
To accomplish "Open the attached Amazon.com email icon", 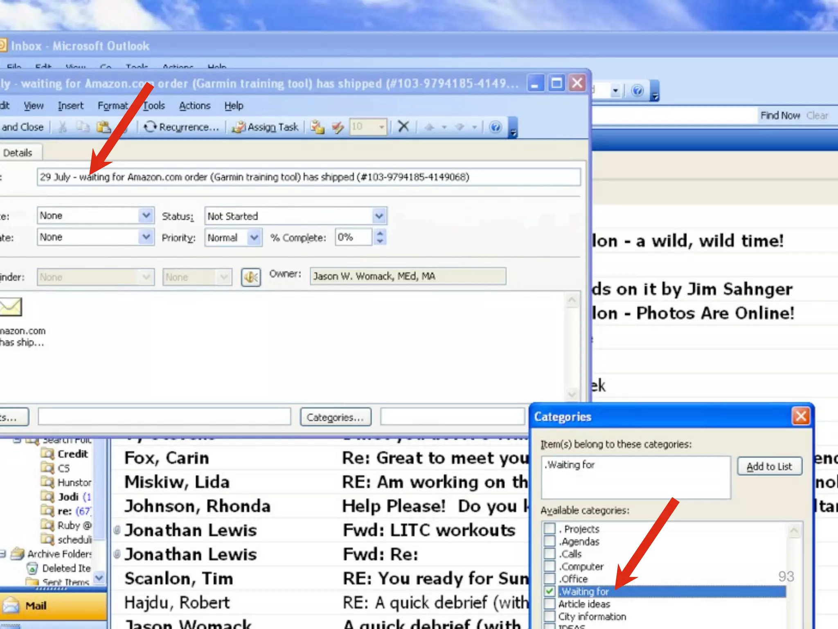I will [11, 307].
